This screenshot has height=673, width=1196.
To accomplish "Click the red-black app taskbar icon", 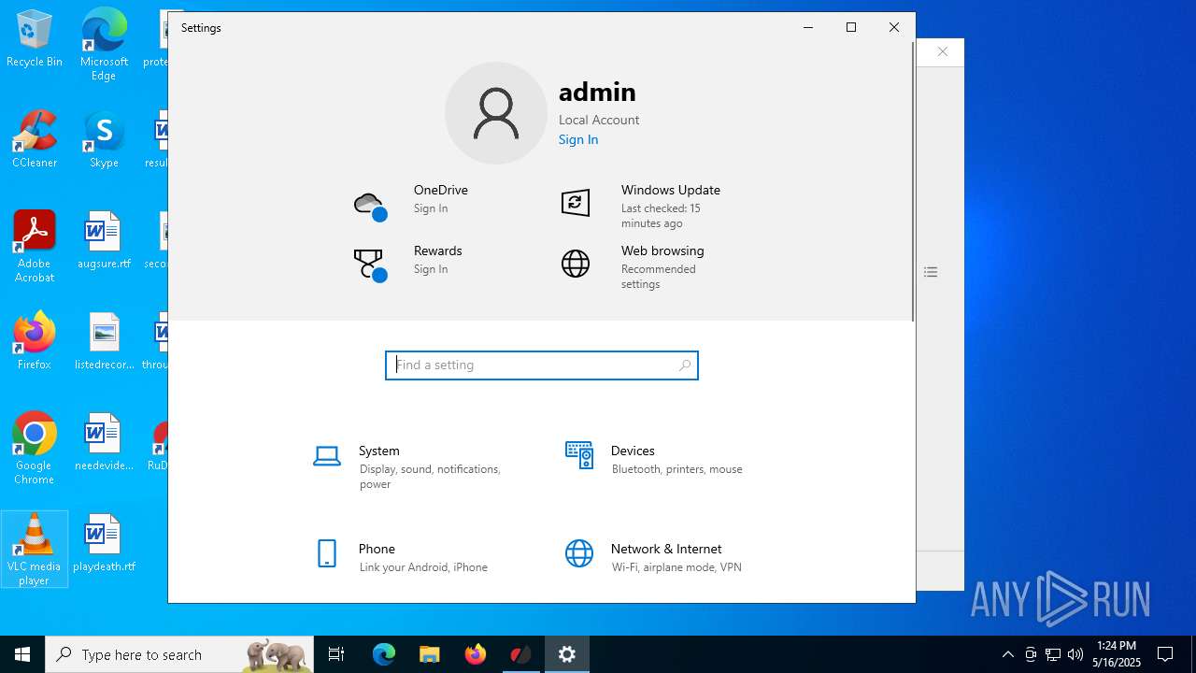I will (x=520, y=654).
